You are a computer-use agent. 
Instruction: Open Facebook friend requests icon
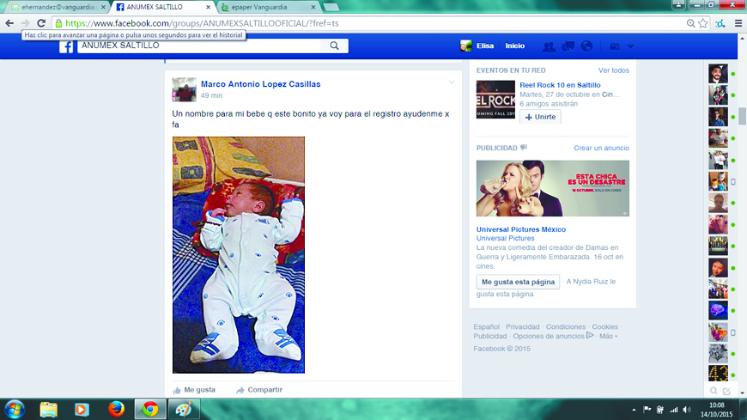pyautogui.click(x=549, y=46)
